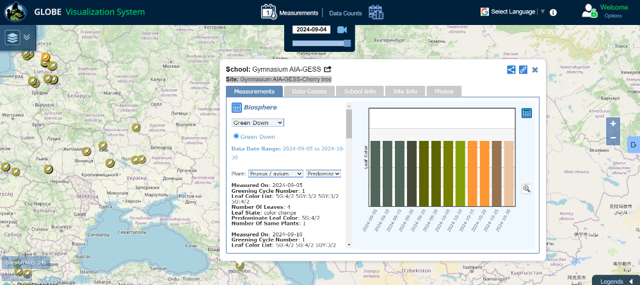
Task: Click the 2024-09-04 date input field
Action: (x=312, y=29)
